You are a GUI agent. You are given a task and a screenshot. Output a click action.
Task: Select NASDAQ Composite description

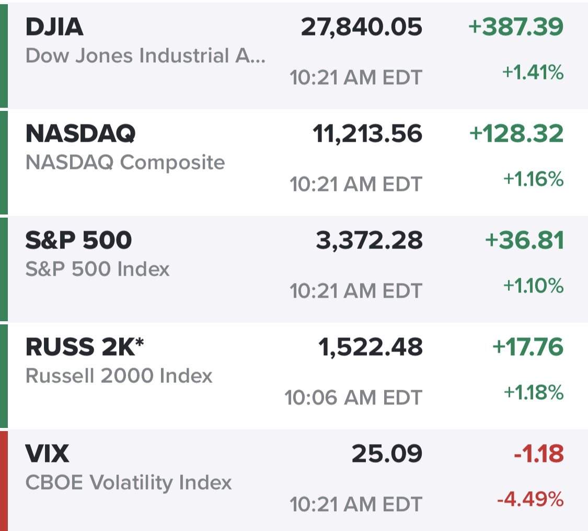click(125, 163)
